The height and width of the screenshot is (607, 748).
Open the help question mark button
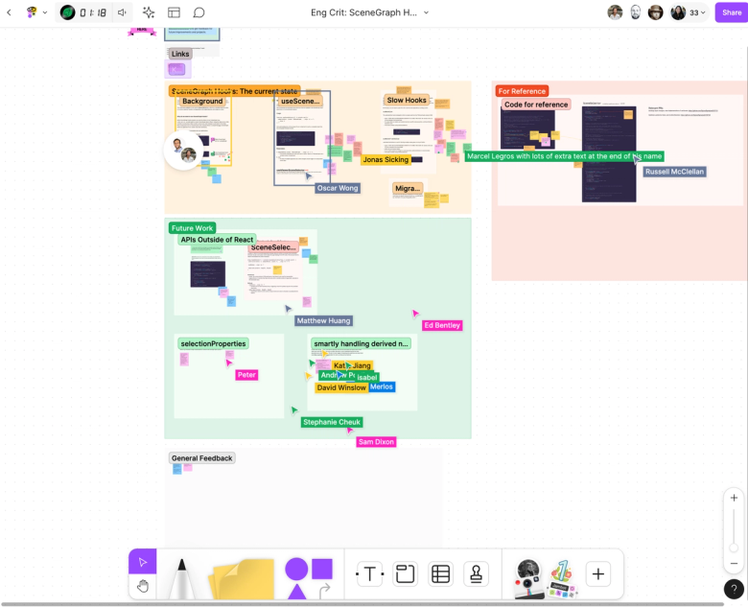click(x=734, y=589)
